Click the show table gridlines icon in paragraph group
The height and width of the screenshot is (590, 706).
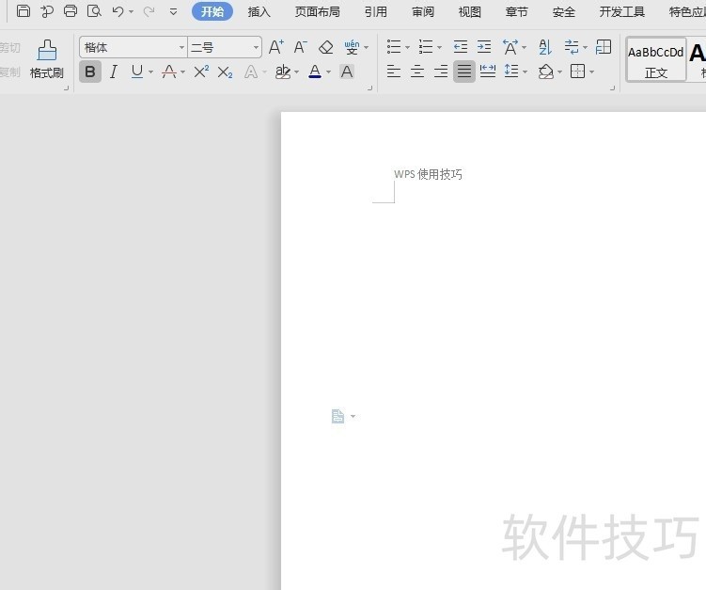604,47
